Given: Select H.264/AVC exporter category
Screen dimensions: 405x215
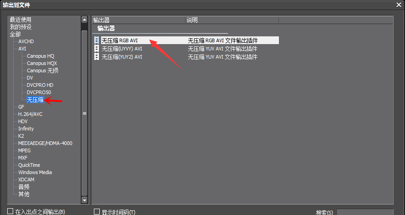Looking at the screenshot, I should pos(30,114).
